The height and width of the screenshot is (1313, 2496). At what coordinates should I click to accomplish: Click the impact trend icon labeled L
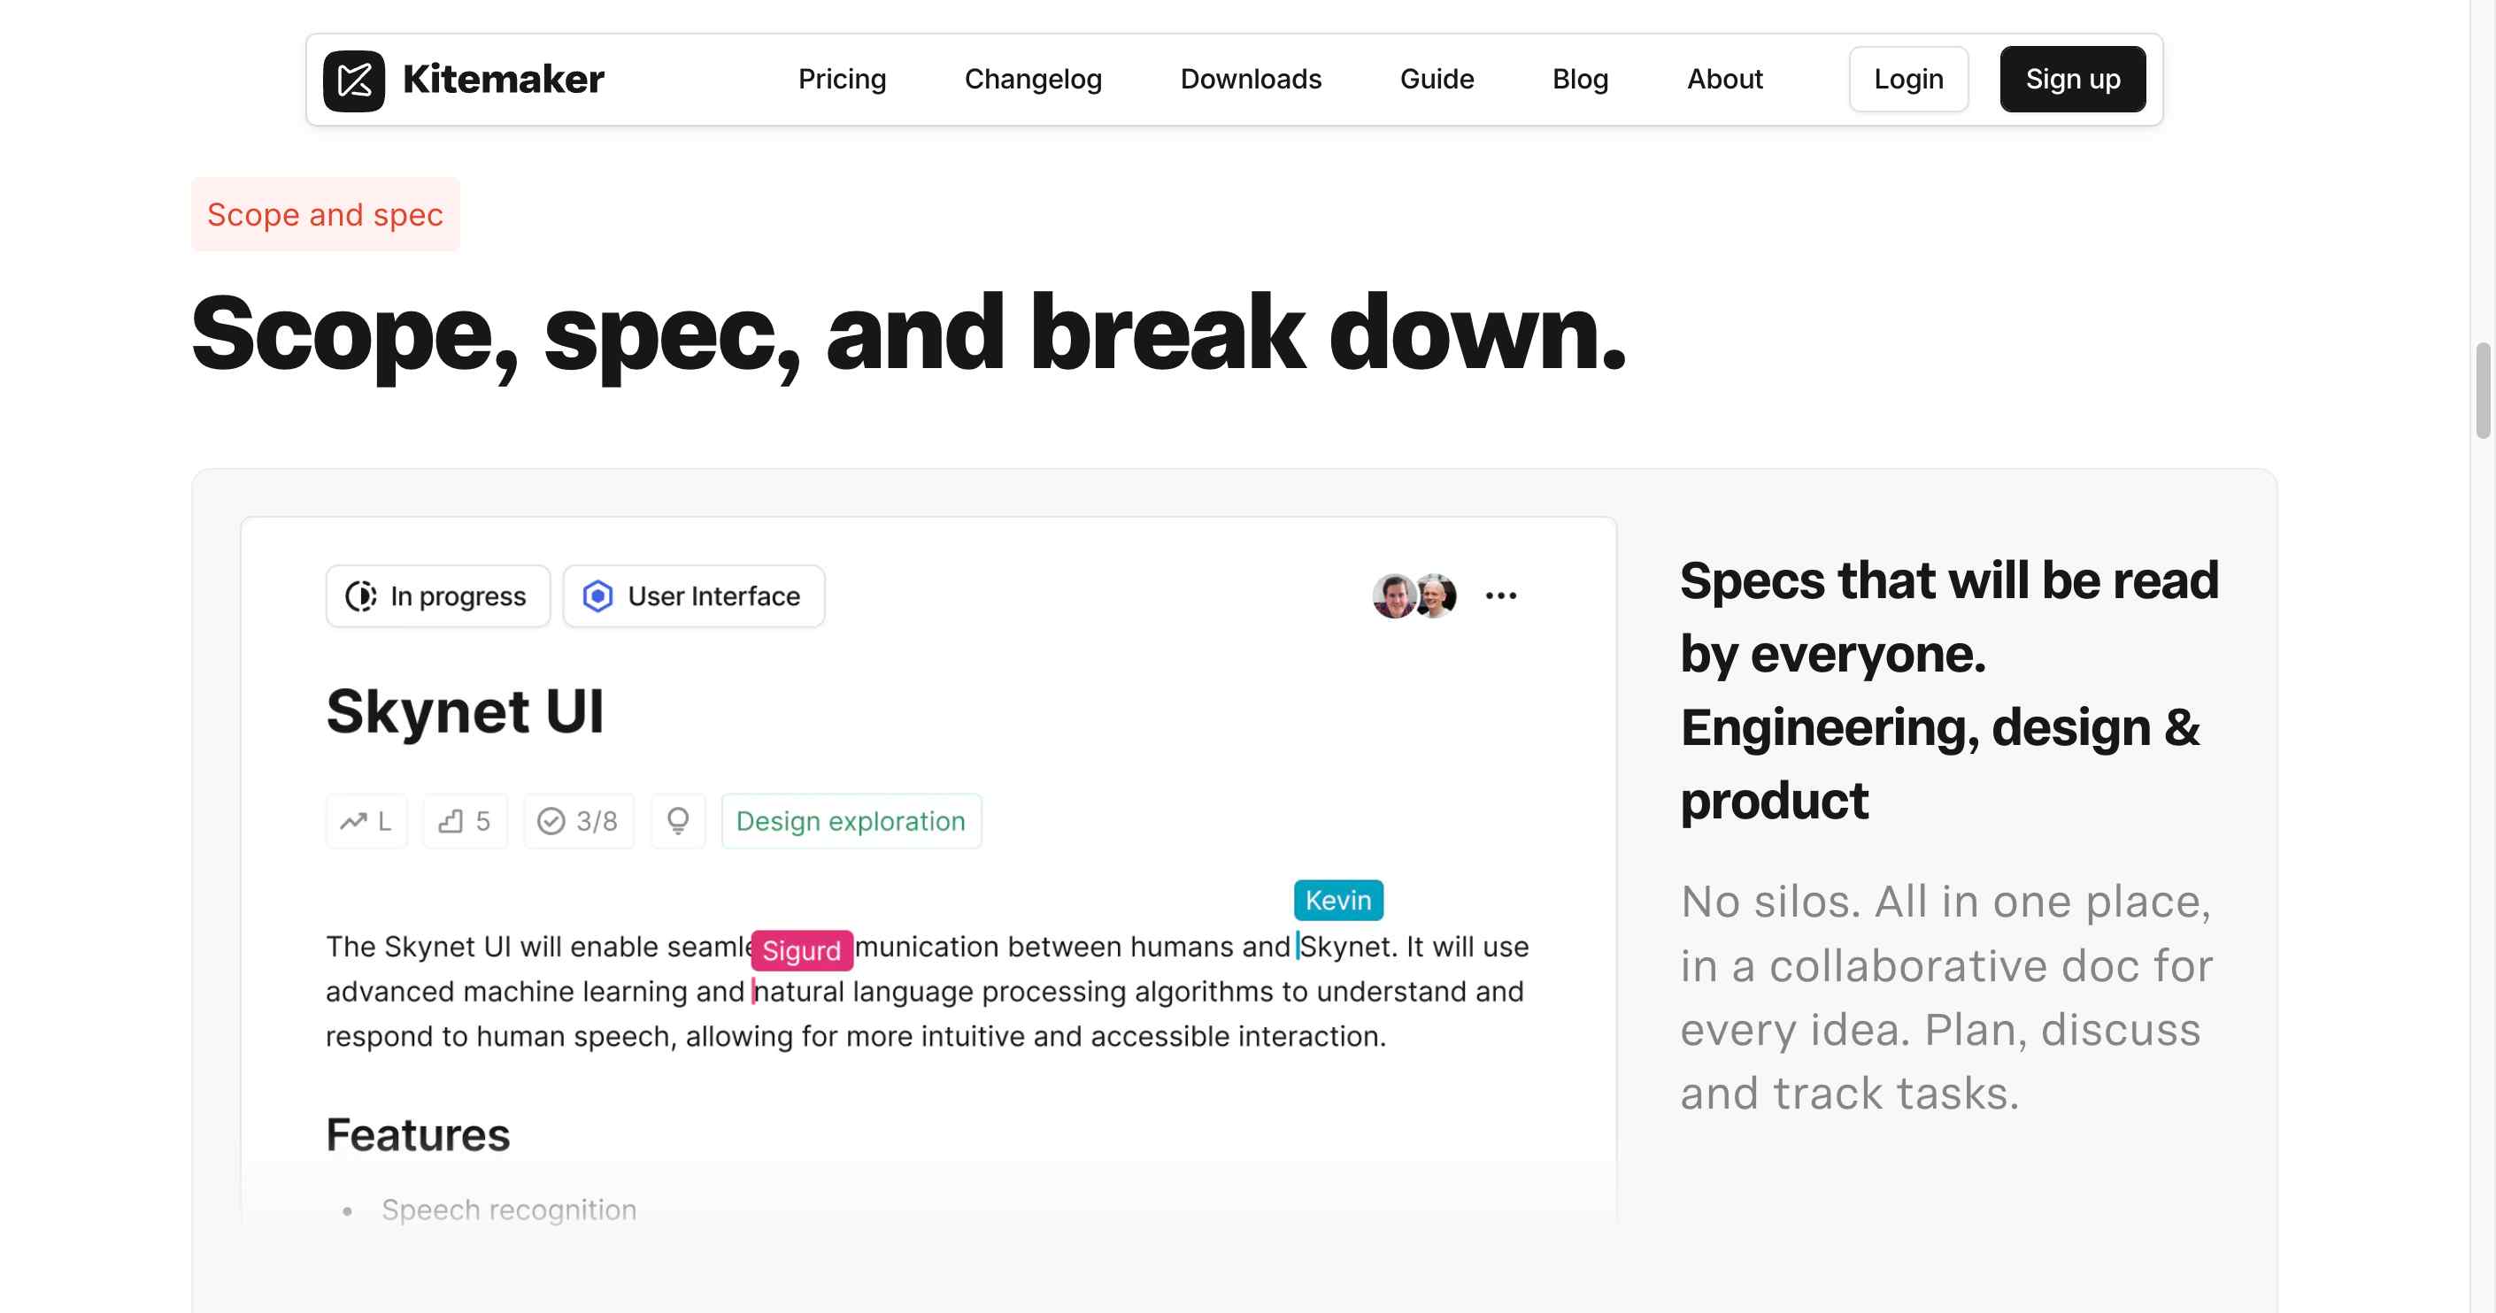point(354,822)
